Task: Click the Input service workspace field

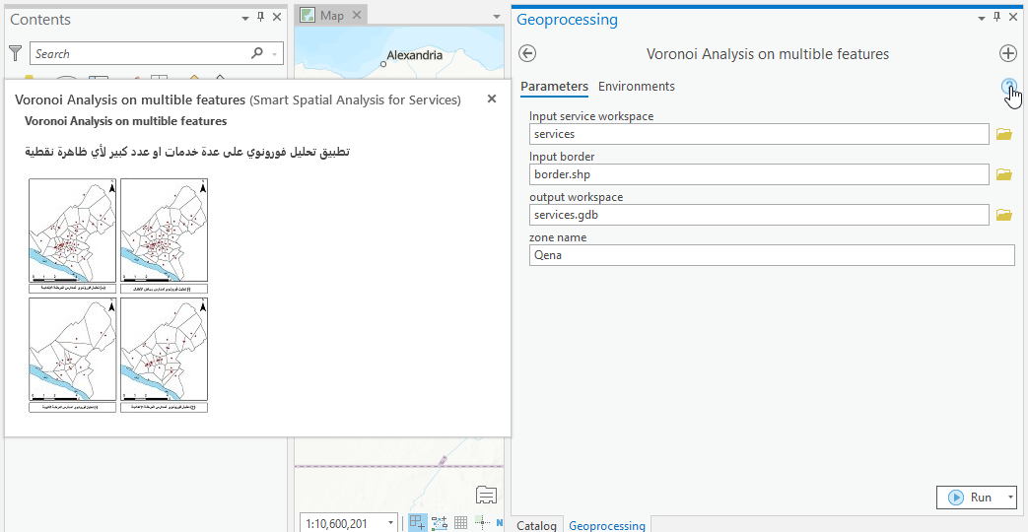Action: pyautogui.click(x=759, y=134)
